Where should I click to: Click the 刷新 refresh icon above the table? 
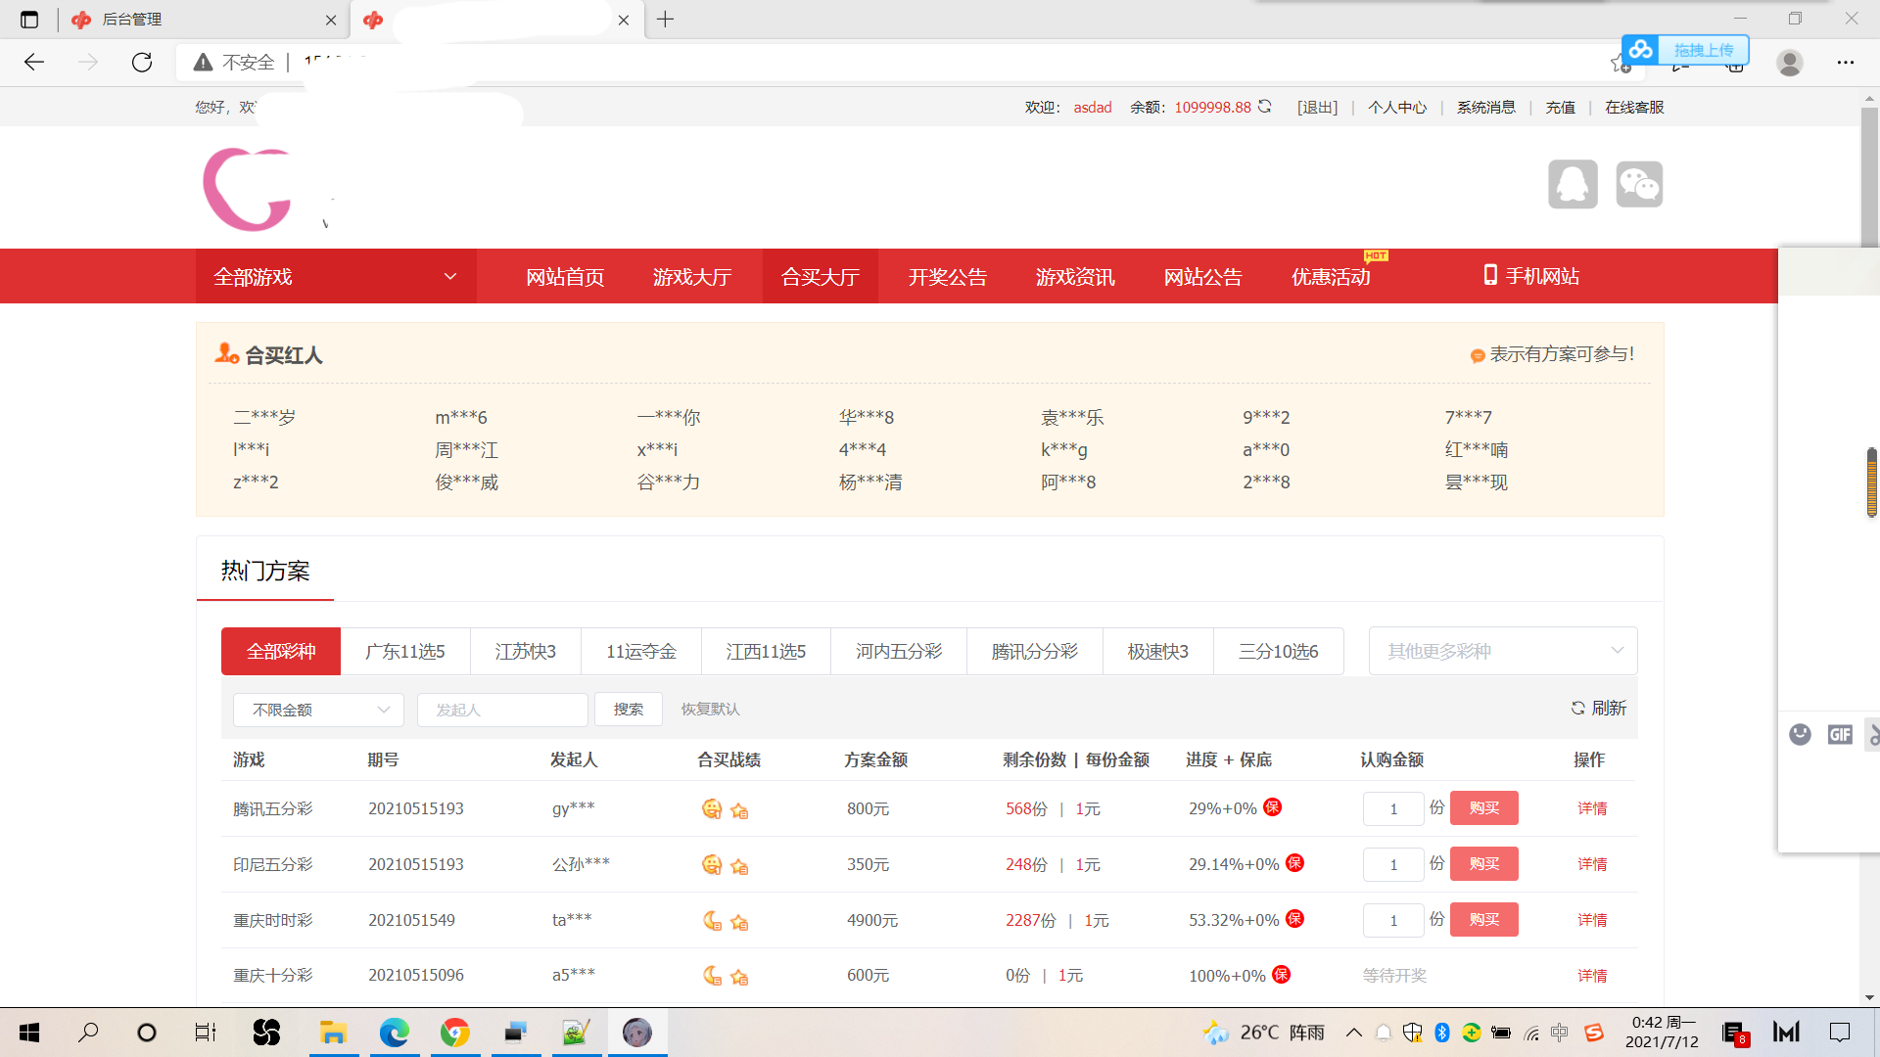[1577, 708]
